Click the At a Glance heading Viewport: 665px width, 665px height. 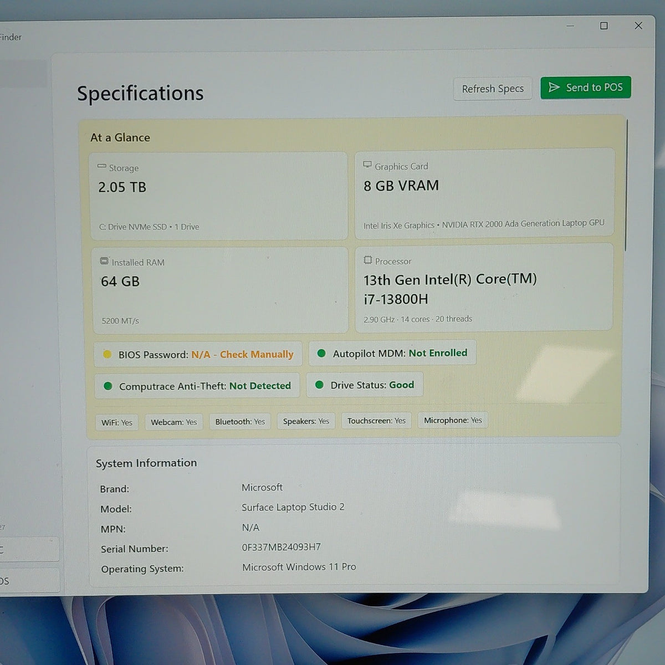120,137
